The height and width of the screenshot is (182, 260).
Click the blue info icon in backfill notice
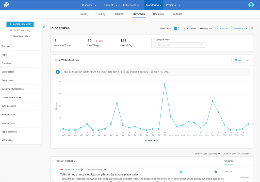pyautogui.click(x=58, y=72)
